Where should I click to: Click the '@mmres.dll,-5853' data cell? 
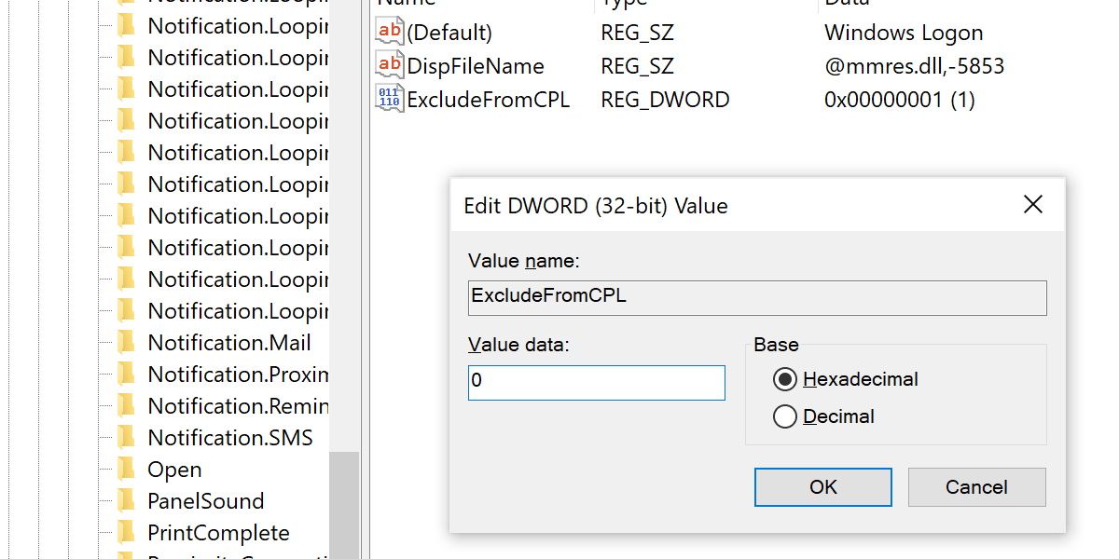point(914,66)
